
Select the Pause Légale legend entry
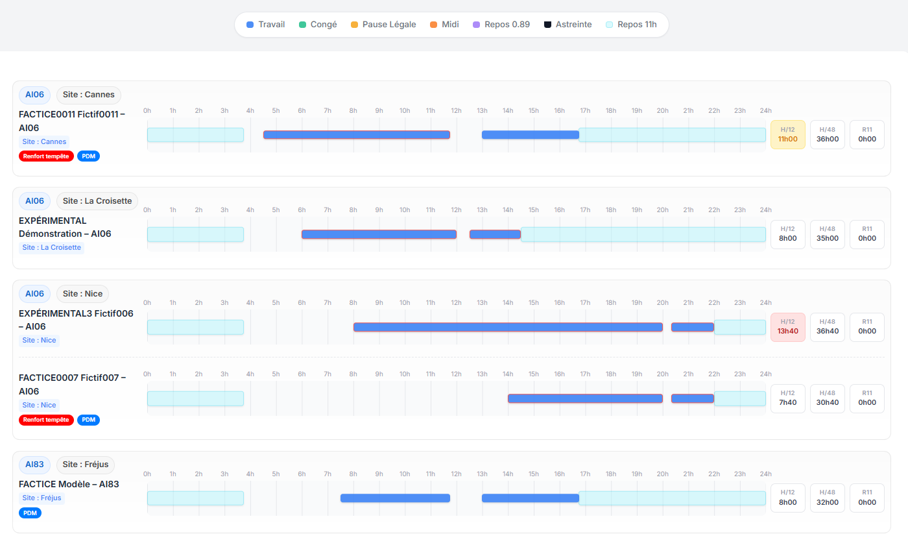click(383, 25)
